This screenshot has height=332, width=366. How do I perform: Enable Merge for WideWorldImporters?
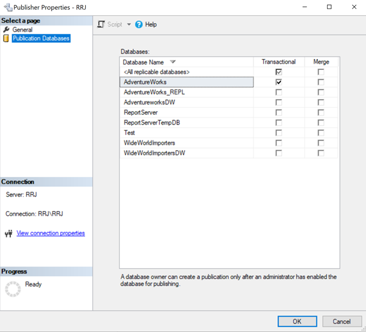(321, 143)
